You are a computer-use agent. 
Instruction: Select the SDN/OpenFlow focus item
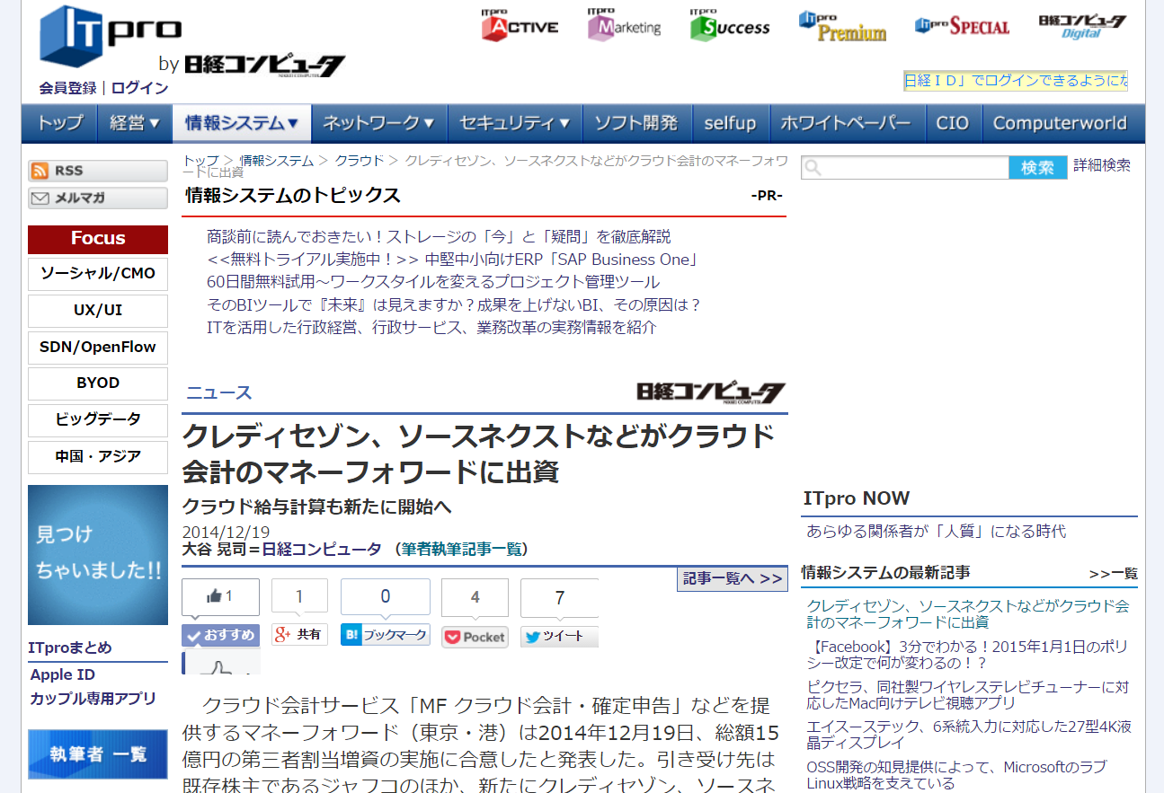point(98,348)
